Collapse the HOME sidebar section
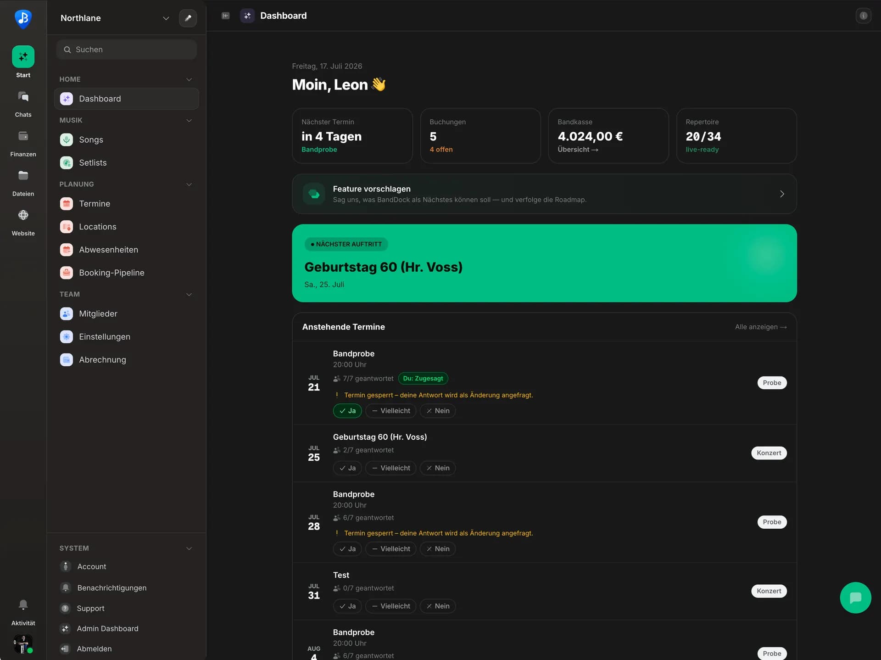Image resolution: width=881 pixels, height=660 pixels. [189, 79]
